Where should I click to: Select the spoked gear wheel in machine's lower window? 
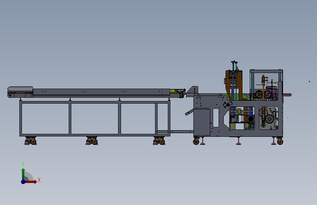tap(269, 119)
